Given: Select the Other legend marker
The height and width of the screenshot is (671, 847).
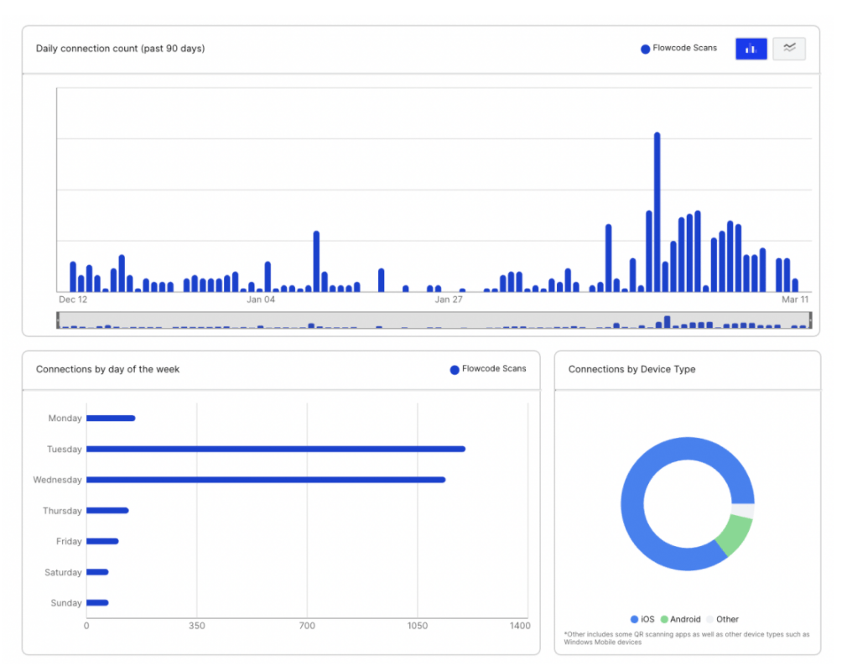Looking at the screenshot, I should (712, 619).
